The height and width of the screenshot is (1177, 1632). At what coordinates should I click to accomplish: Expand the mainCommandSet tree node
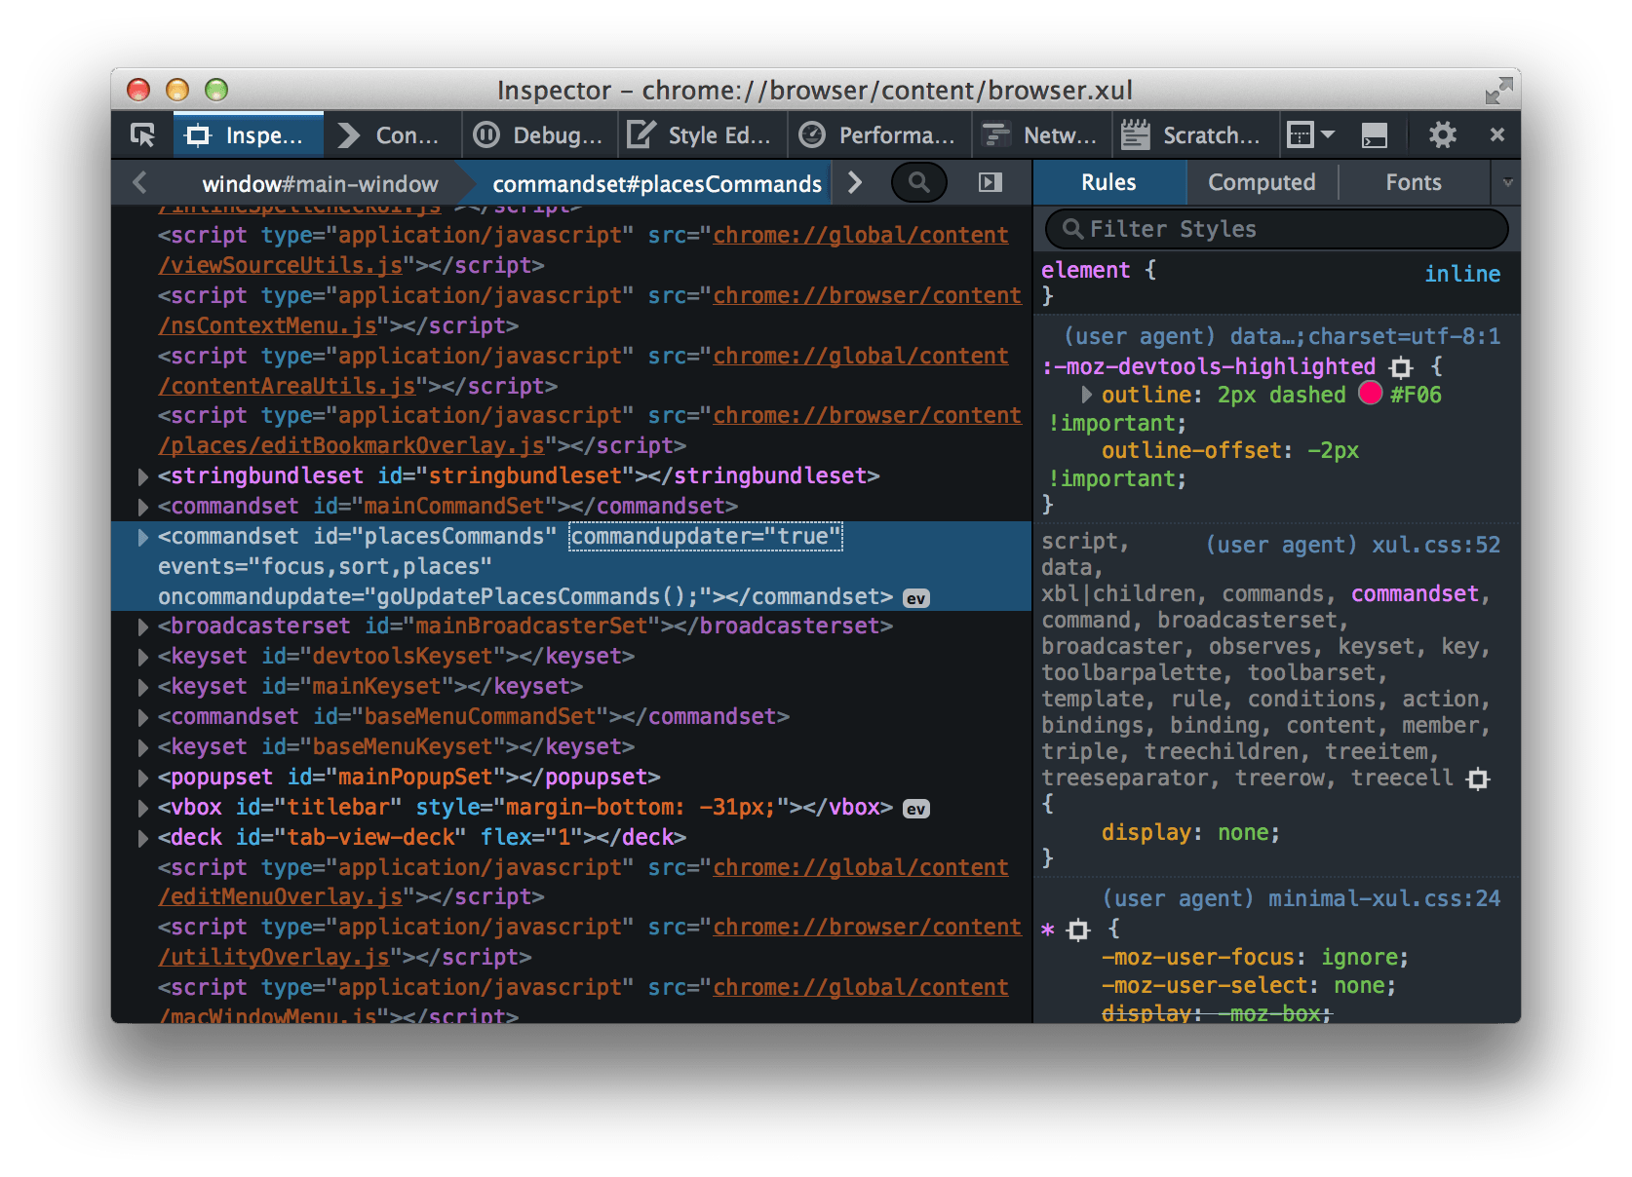pyautogui.click(x=141, y=507)
